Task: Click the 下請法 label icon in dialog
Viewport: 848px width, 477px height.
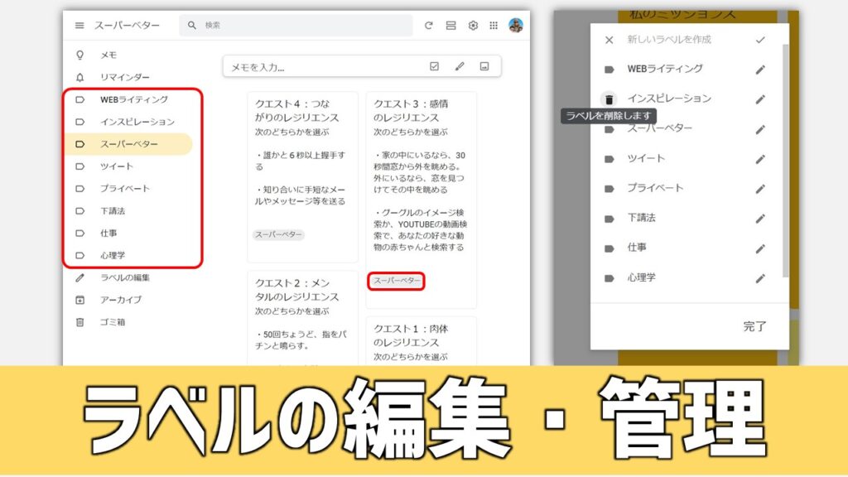Action: 609,219
